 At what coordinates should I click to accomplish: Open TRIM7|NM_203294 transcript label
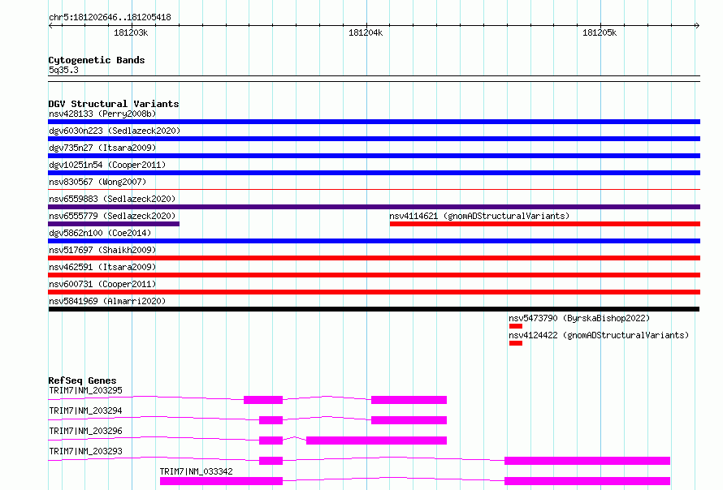(x=85, y=410)
